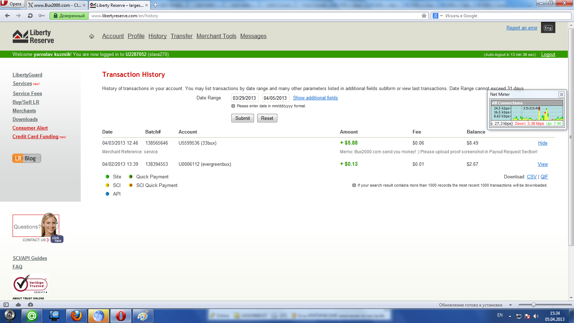The height and width of the screenshot is (323, 574).
Task: Close the Net Meter widget
Action: [x=561, y=94]
